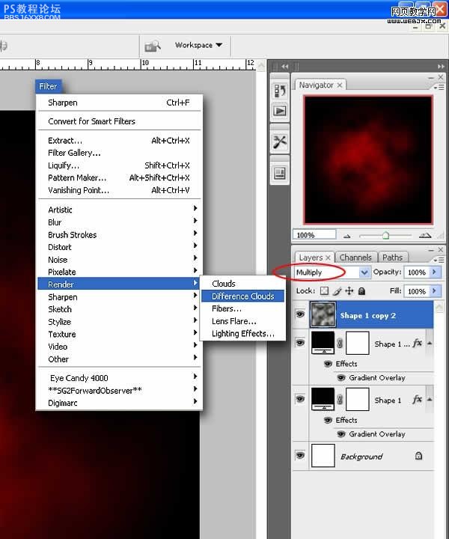This screenshot has width=449, height=539.
Task: Hide the Shape 1 copy 2 layer
Action: (x=300, y=314)
